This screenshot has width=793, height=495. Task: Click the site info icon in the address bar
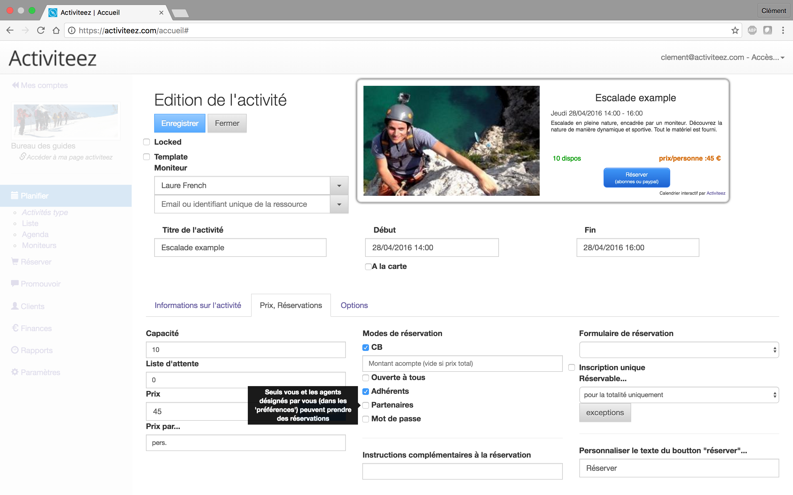(72, 31)
